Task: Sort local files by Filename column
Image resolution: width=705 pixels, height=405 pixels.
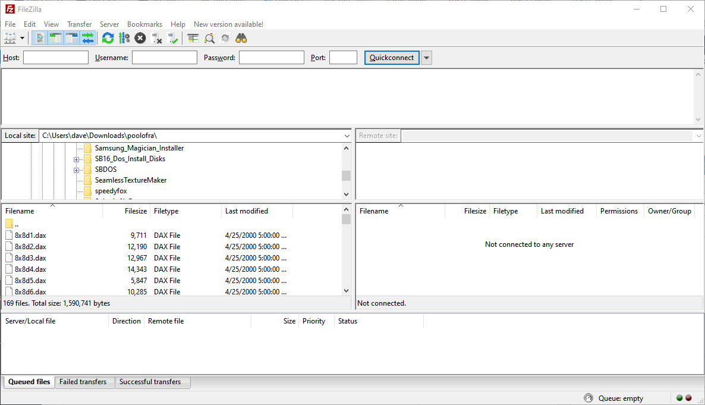Action: (52, 211)
